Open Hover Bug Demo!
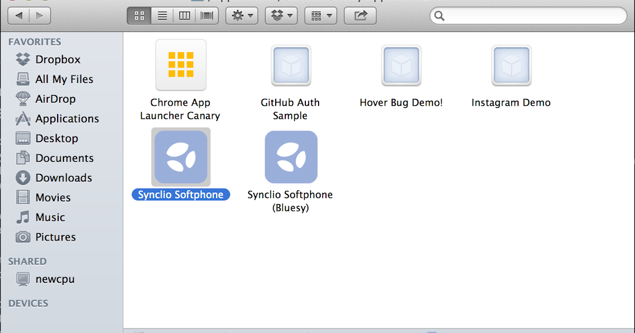 click(x=401, y=66)
